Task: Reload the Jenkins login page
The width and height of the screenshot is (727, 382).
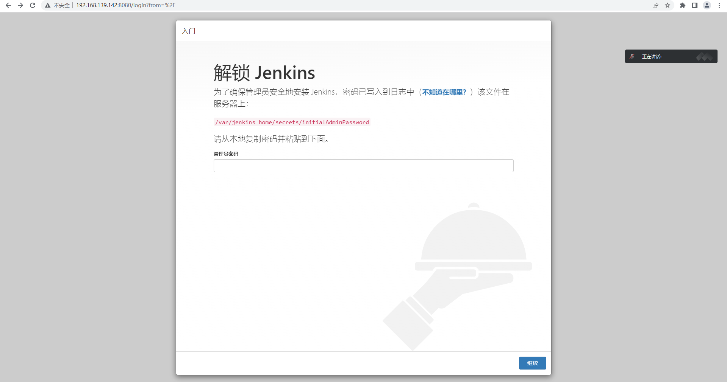Action: coord(33,5)
